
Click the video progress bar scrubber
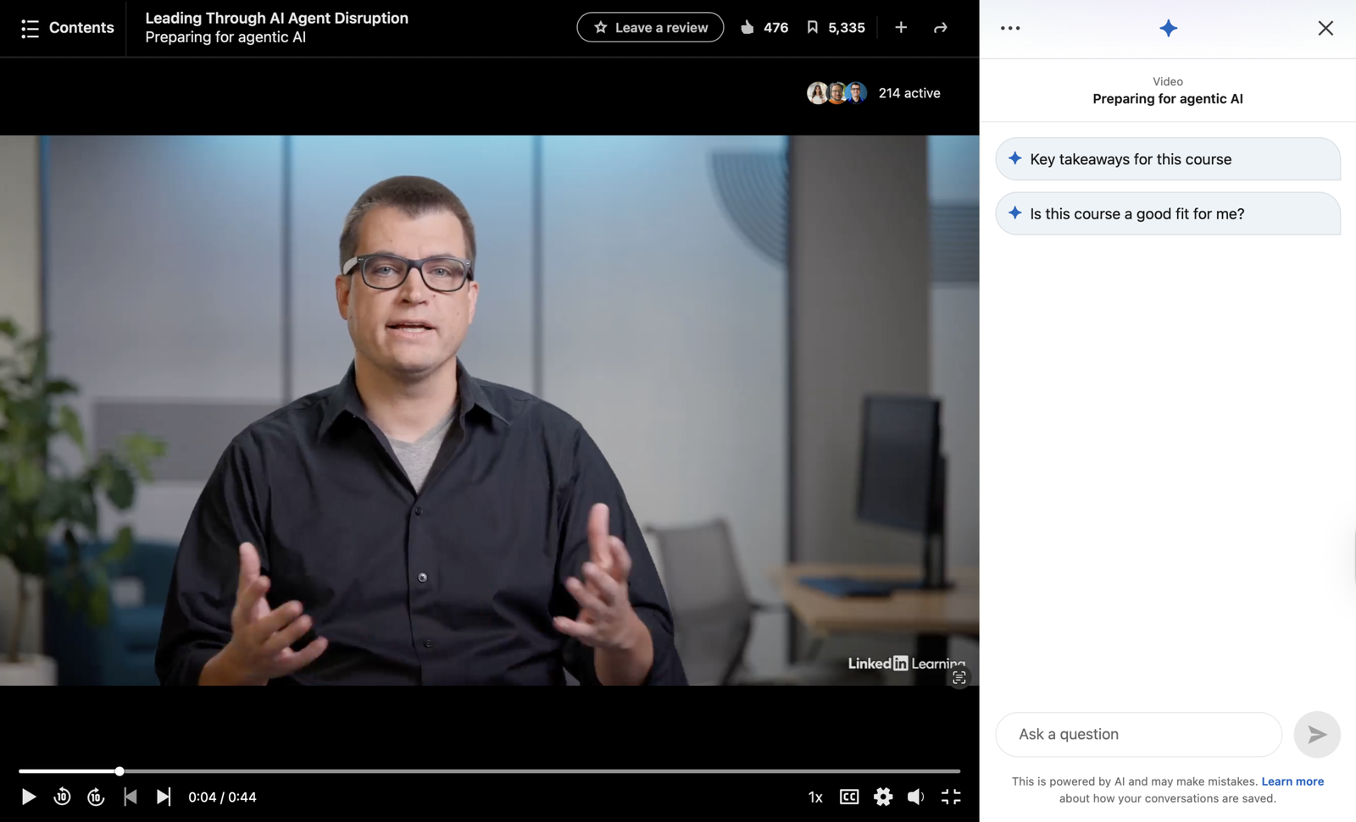click(x=119, y=771)
